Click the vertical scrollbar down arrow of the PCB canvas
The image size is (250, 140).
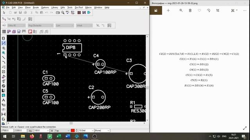[147, 120]
